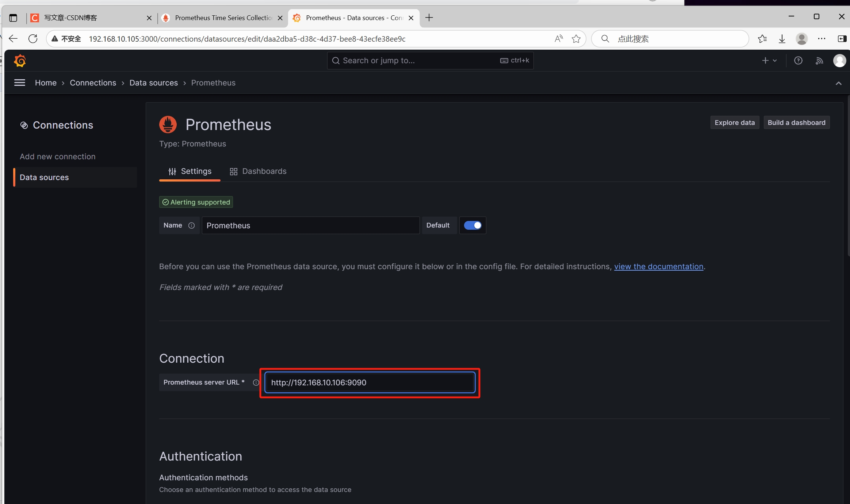Switch to the Dashboards tab
The image size is (850, 504).
[258, 171]
